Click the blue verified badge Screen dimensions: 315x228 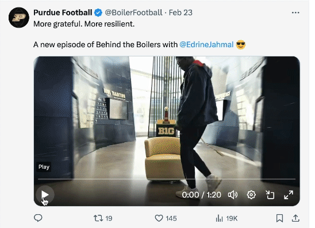pyautogui.click(x=98, y=13)
